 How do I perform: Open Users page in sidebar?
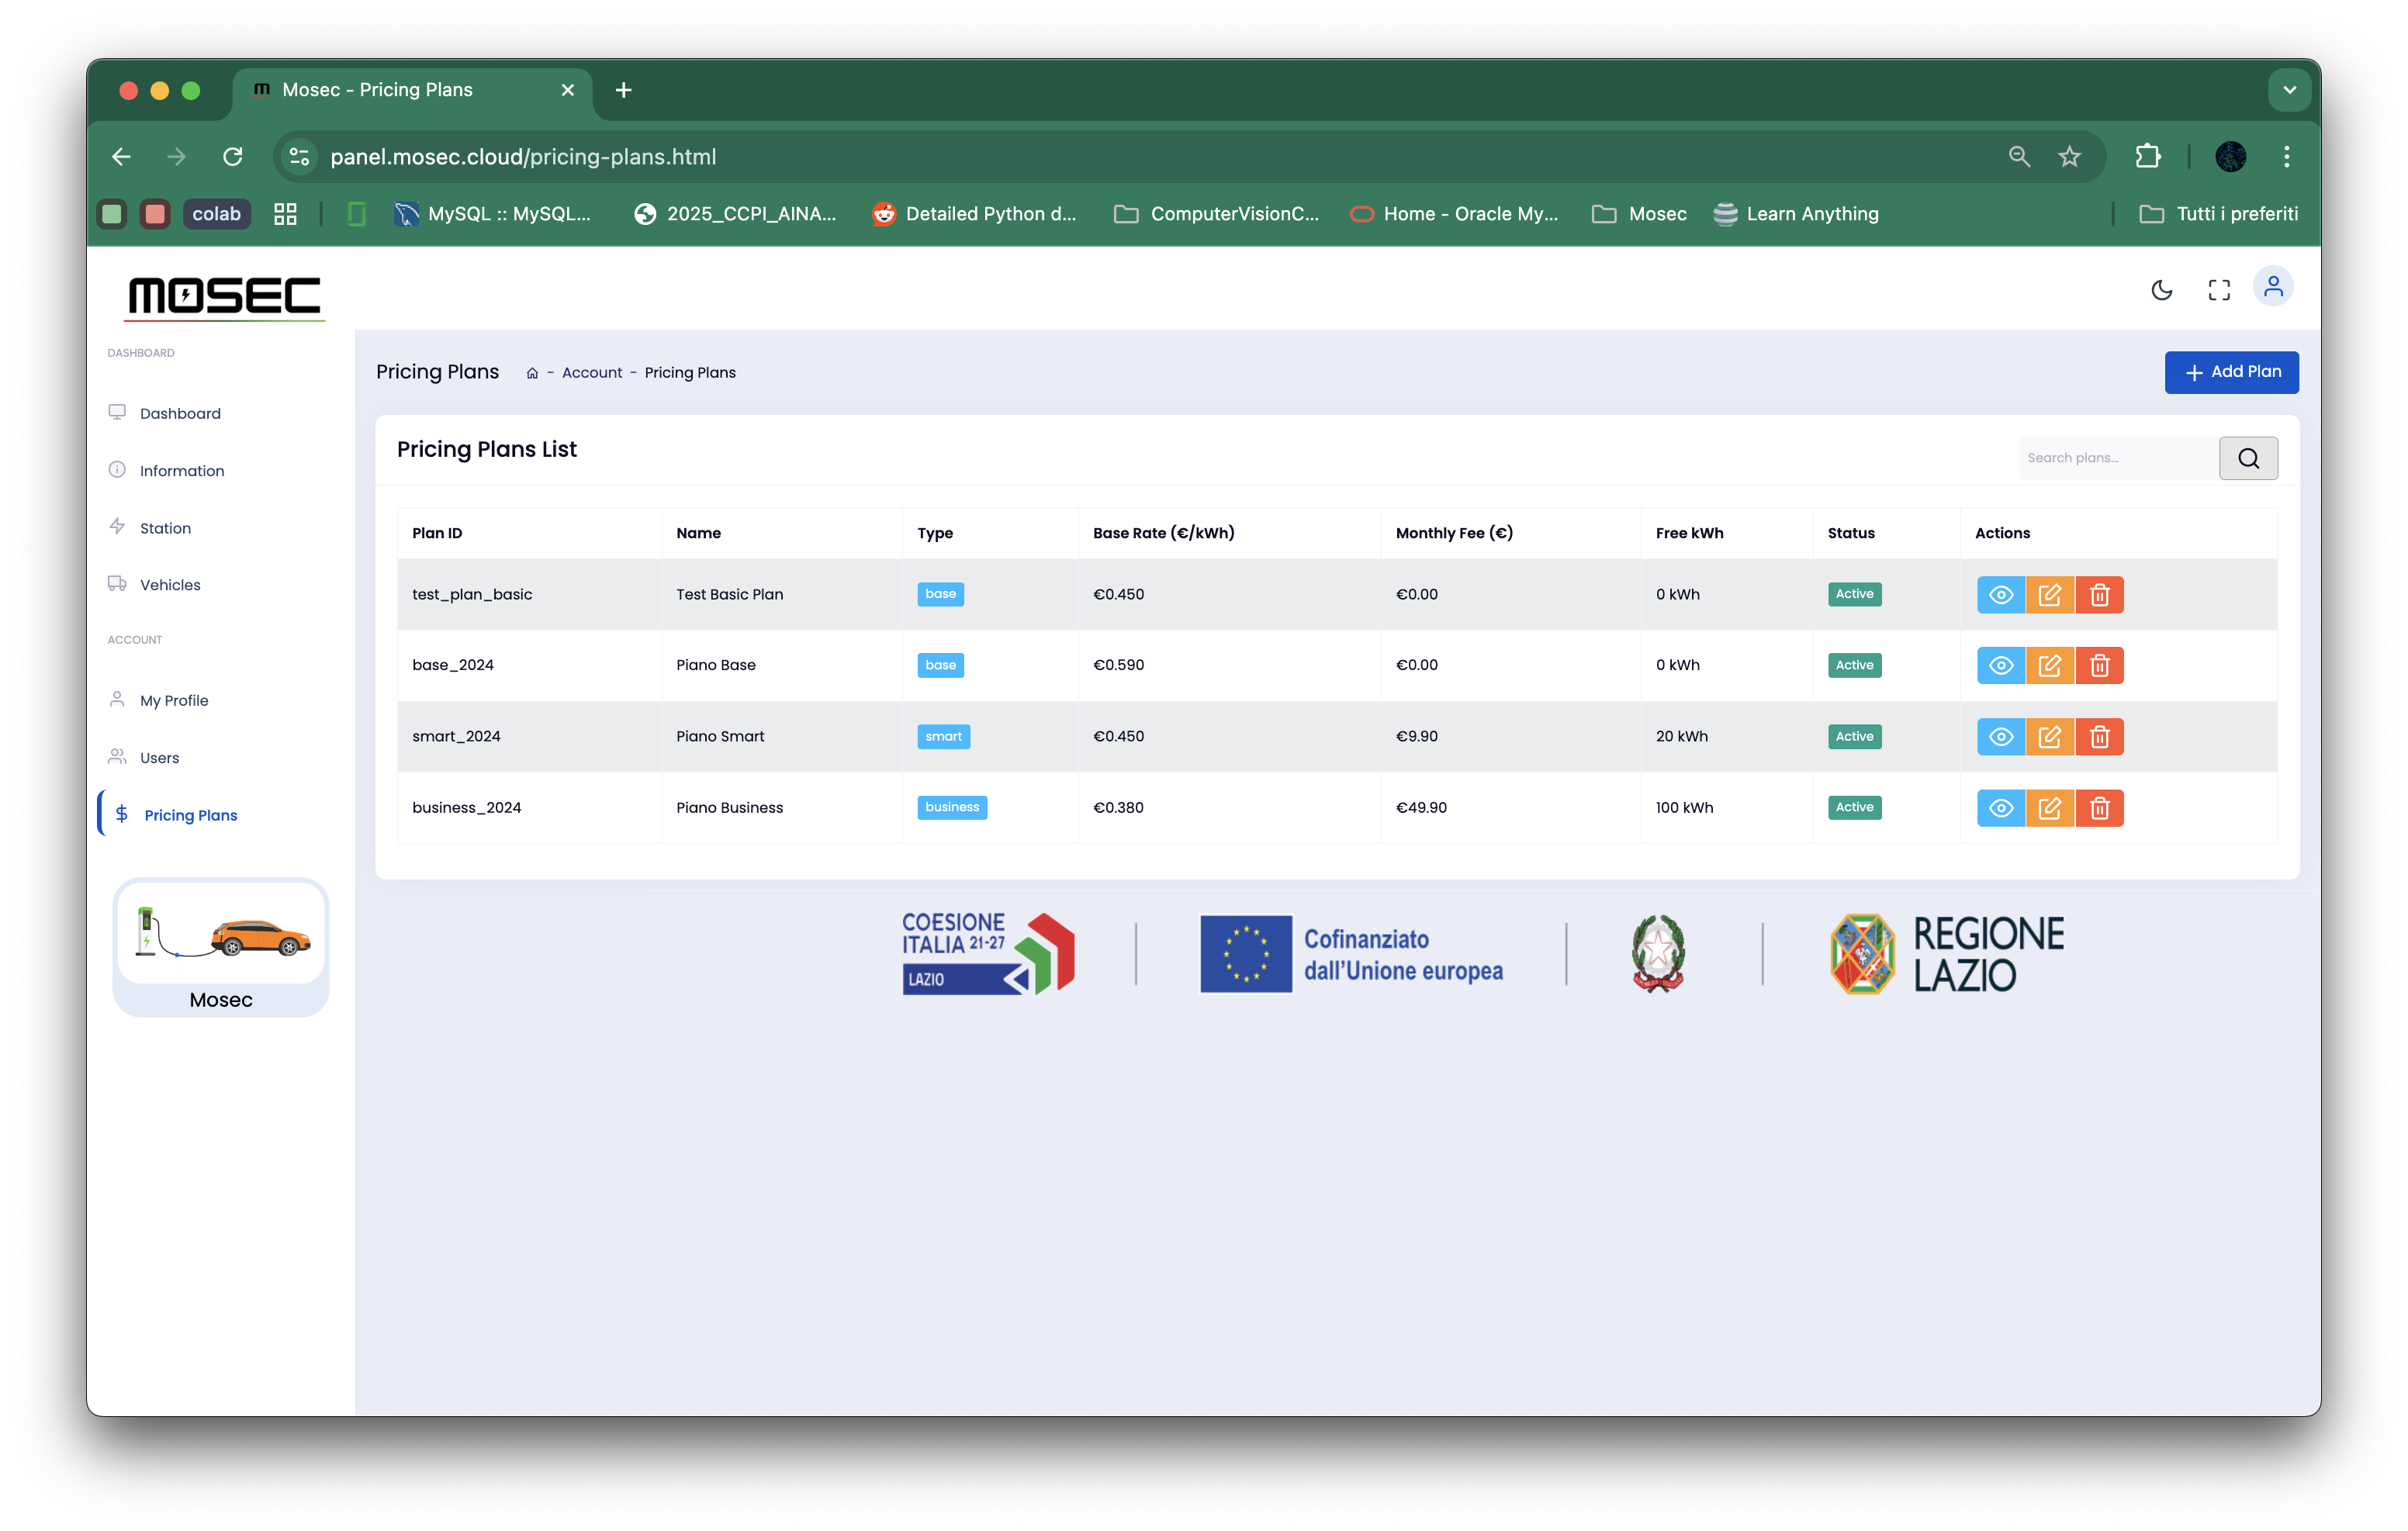point(159,758)
